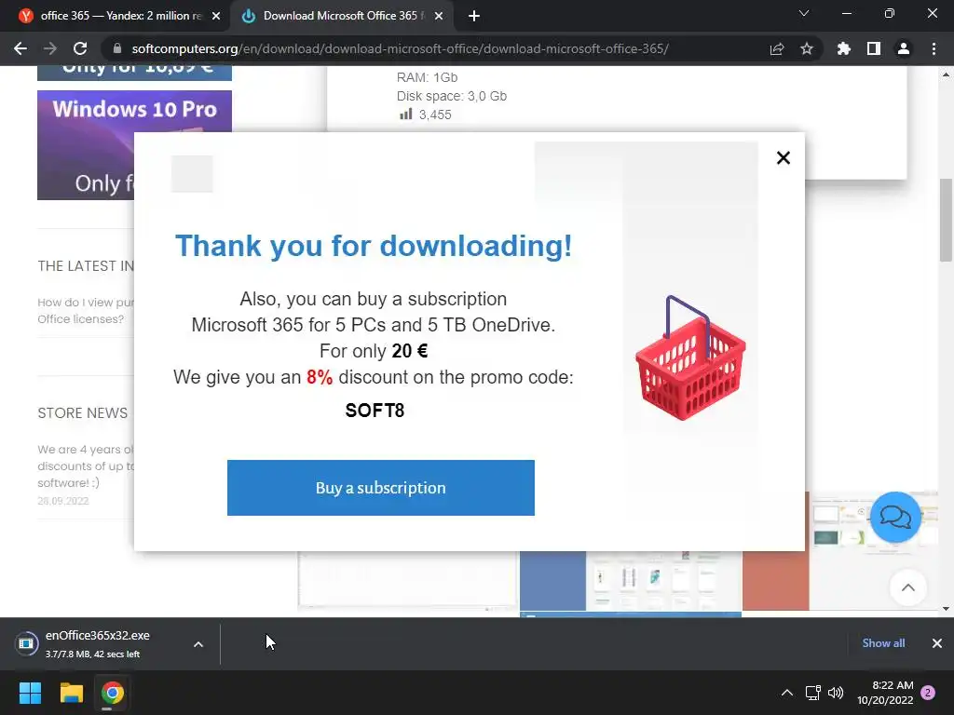Viewport: 954px width, 715px height.
Task: Click the red shopping basket image
Action: coord(690,358)
